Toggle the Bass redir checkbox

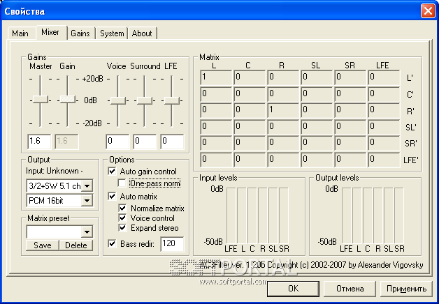tap(112, 243)
